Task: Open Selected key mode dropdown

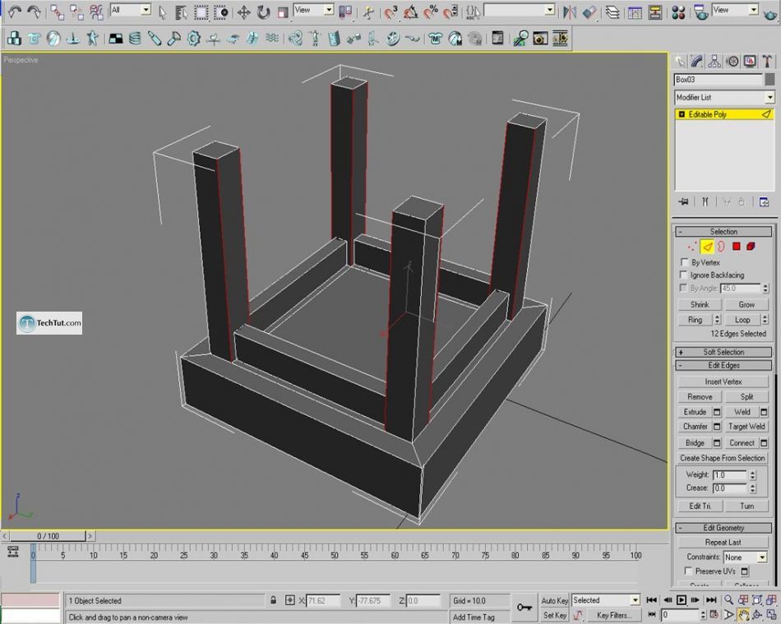Action: pyautogui.click(x=606, y=600)
